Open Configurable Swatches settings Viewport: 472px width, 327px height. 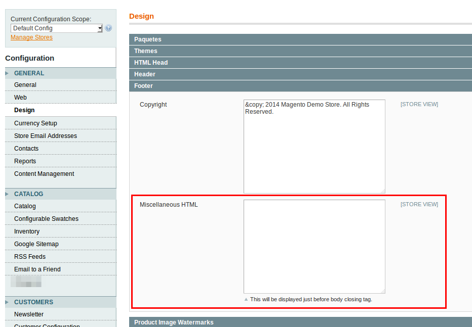point(46,219)
